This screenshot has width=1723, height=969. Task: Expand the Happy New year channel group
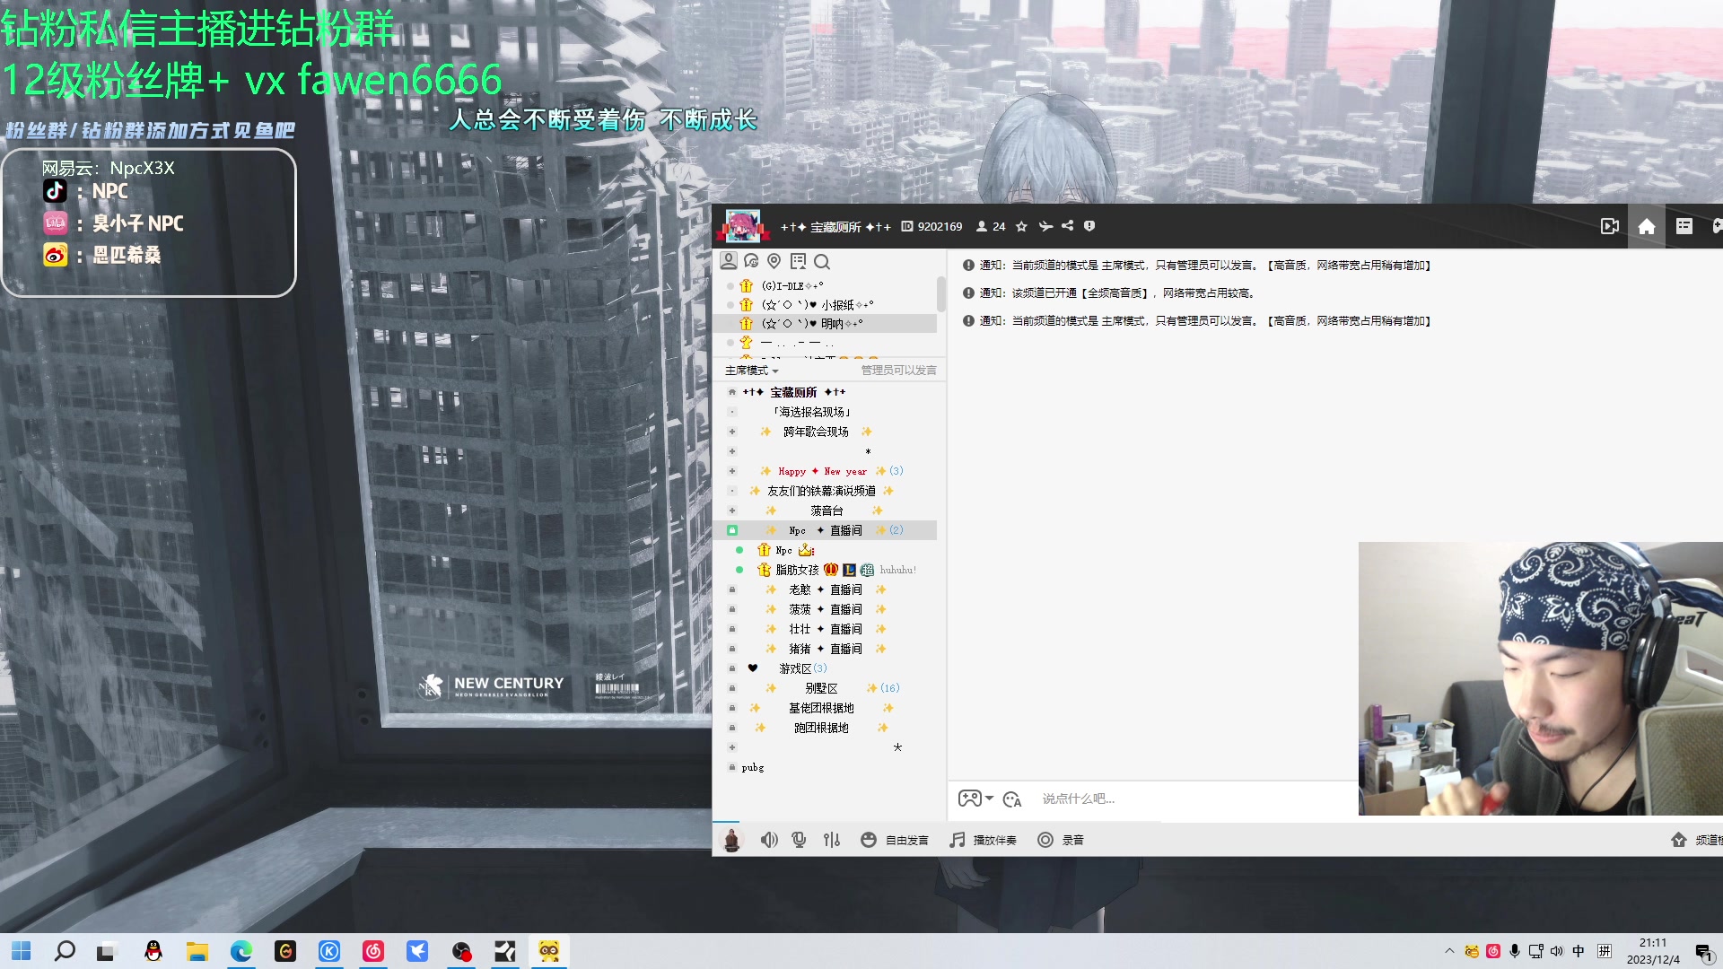tap(732, 471)
